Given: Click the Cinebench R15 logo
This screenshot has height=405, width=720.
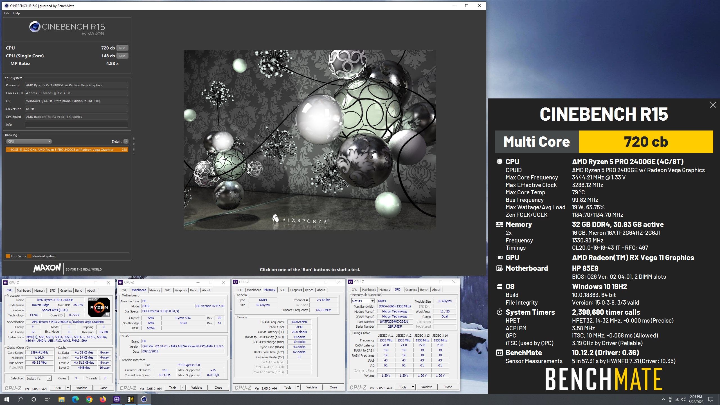Looking at the screenshot, I should pos(67,28).
